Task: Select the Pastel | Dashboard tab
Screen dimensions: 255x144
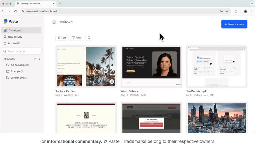Action: (x=35, y=4)
